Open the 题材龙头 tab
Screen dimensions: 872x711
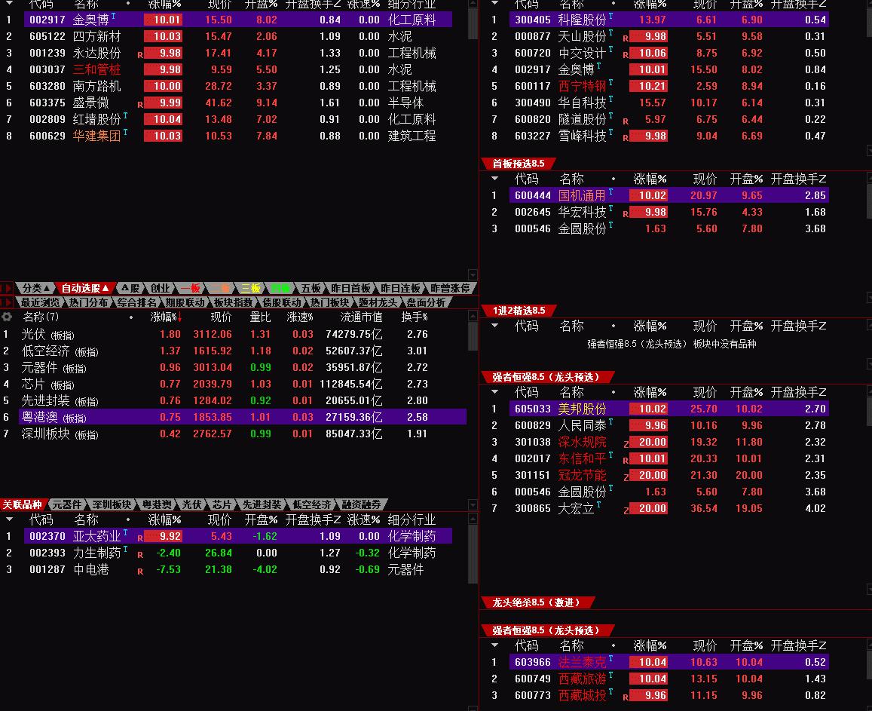point(378,302)
